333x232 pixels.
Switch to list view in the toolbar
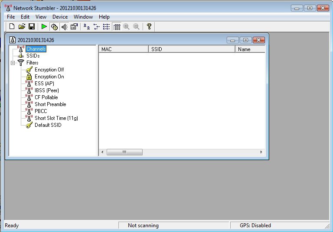[106, 26]
